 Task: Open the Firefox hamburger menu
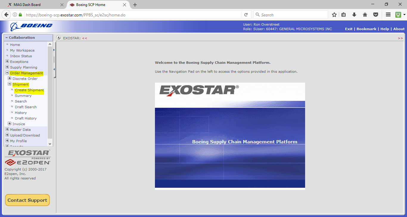coord(388,15)
